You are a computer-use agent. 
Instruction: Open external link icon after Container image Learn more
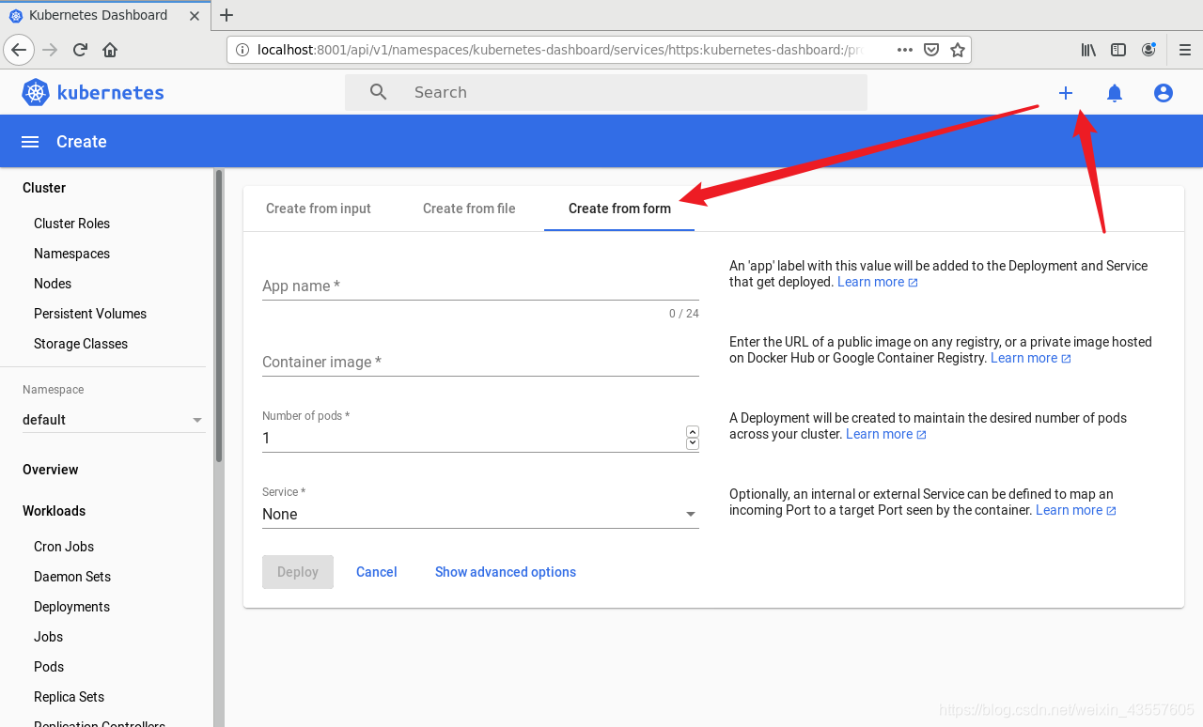pos(1066,359)
